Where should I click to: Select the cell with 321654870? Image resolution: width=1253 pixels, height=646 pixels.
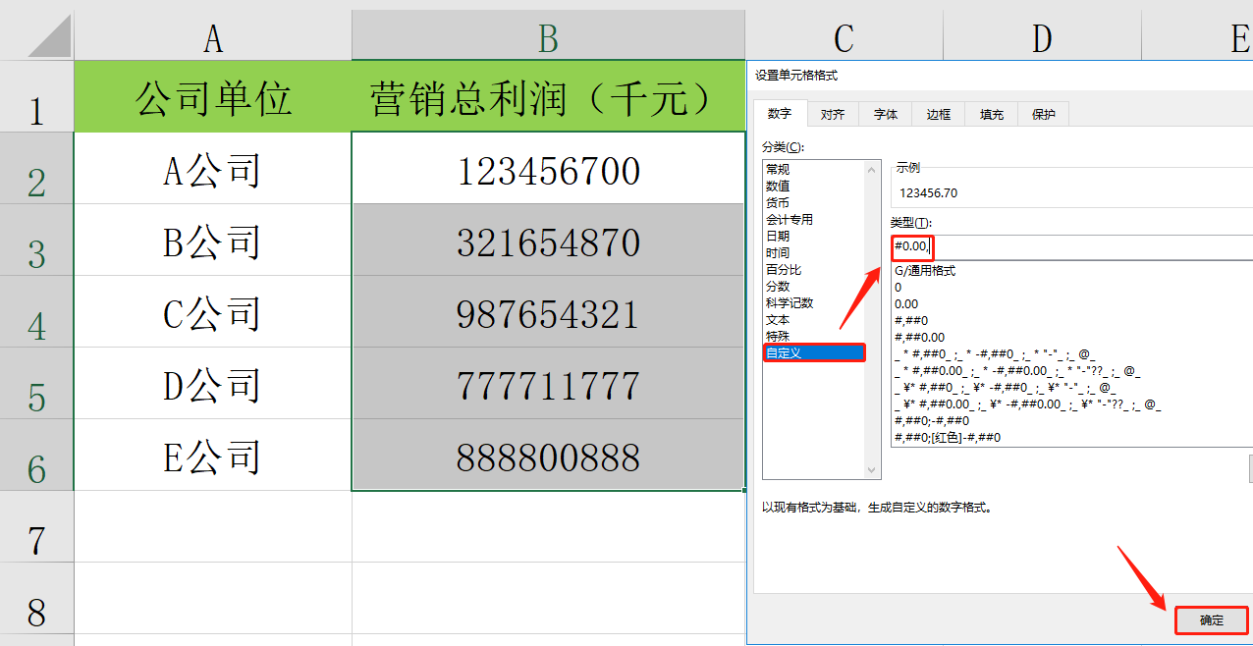(548, 240)
